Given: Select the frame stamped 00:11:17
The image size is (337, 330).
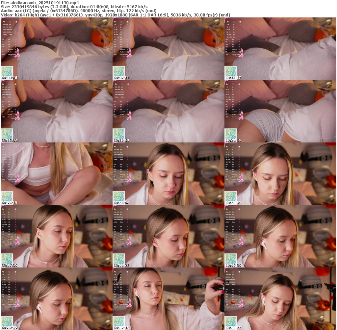Looking at the screenshot, I should click(x=280, y=49).
